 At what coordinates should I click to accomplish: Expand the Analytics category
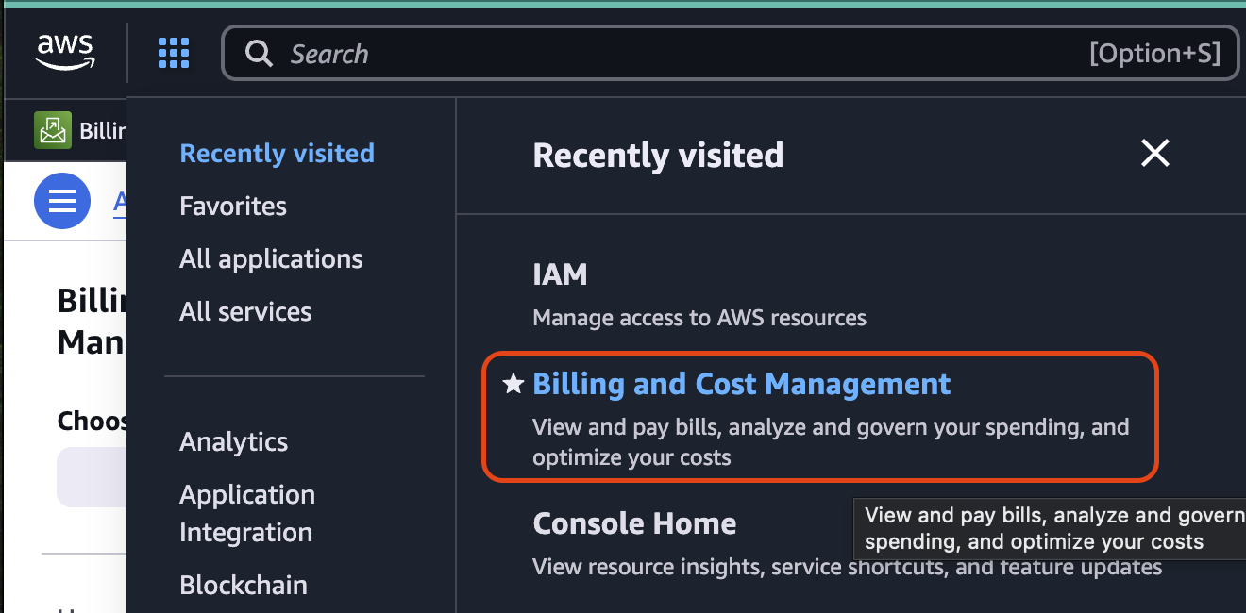233,441
